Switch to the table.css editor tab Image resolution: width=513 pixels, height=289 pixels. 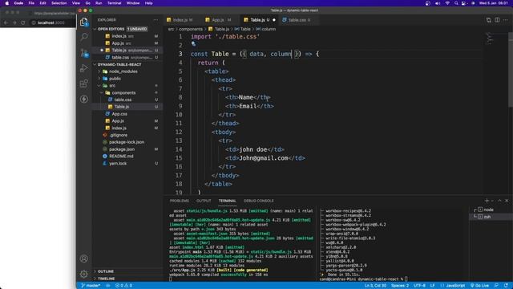coord(297,20)
